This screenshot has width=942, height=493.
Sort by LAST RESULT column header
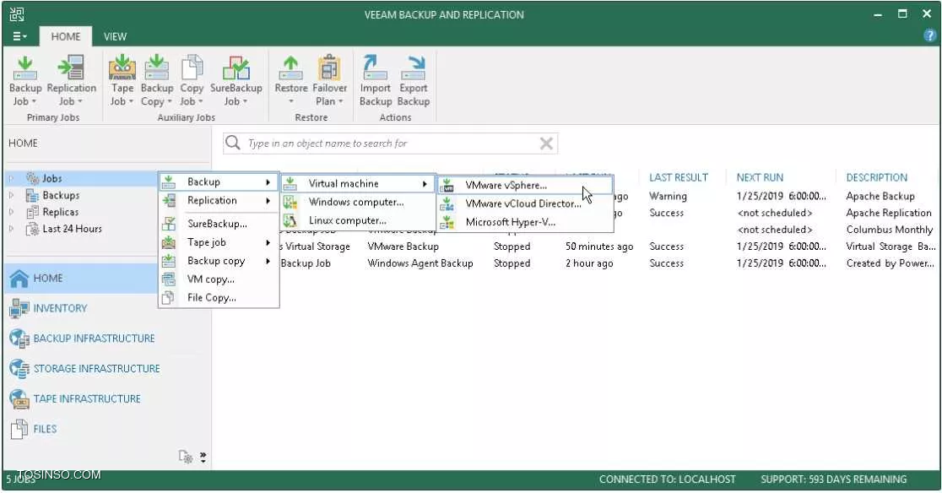pos(679,178)
